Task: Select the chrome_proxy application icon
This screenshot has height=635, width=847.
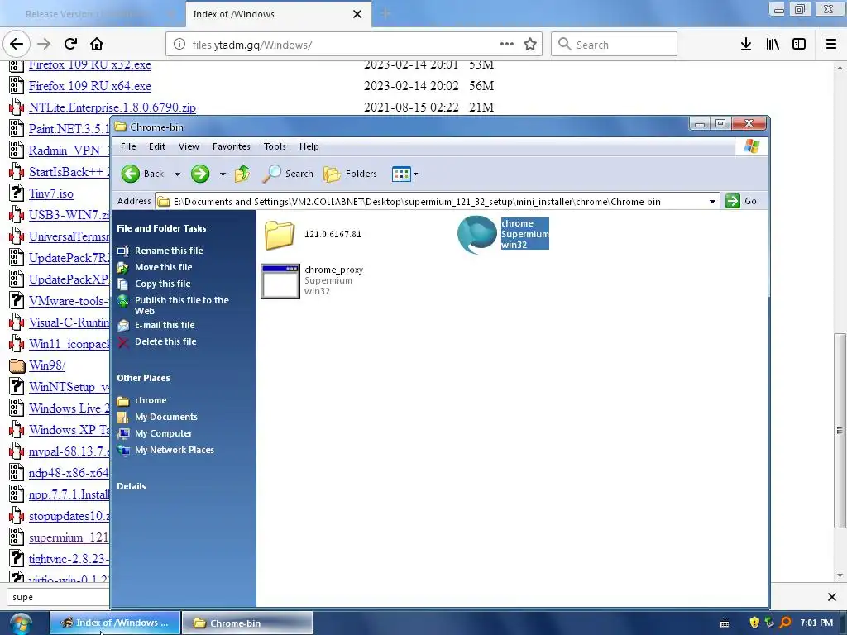Action: (280, 281)
